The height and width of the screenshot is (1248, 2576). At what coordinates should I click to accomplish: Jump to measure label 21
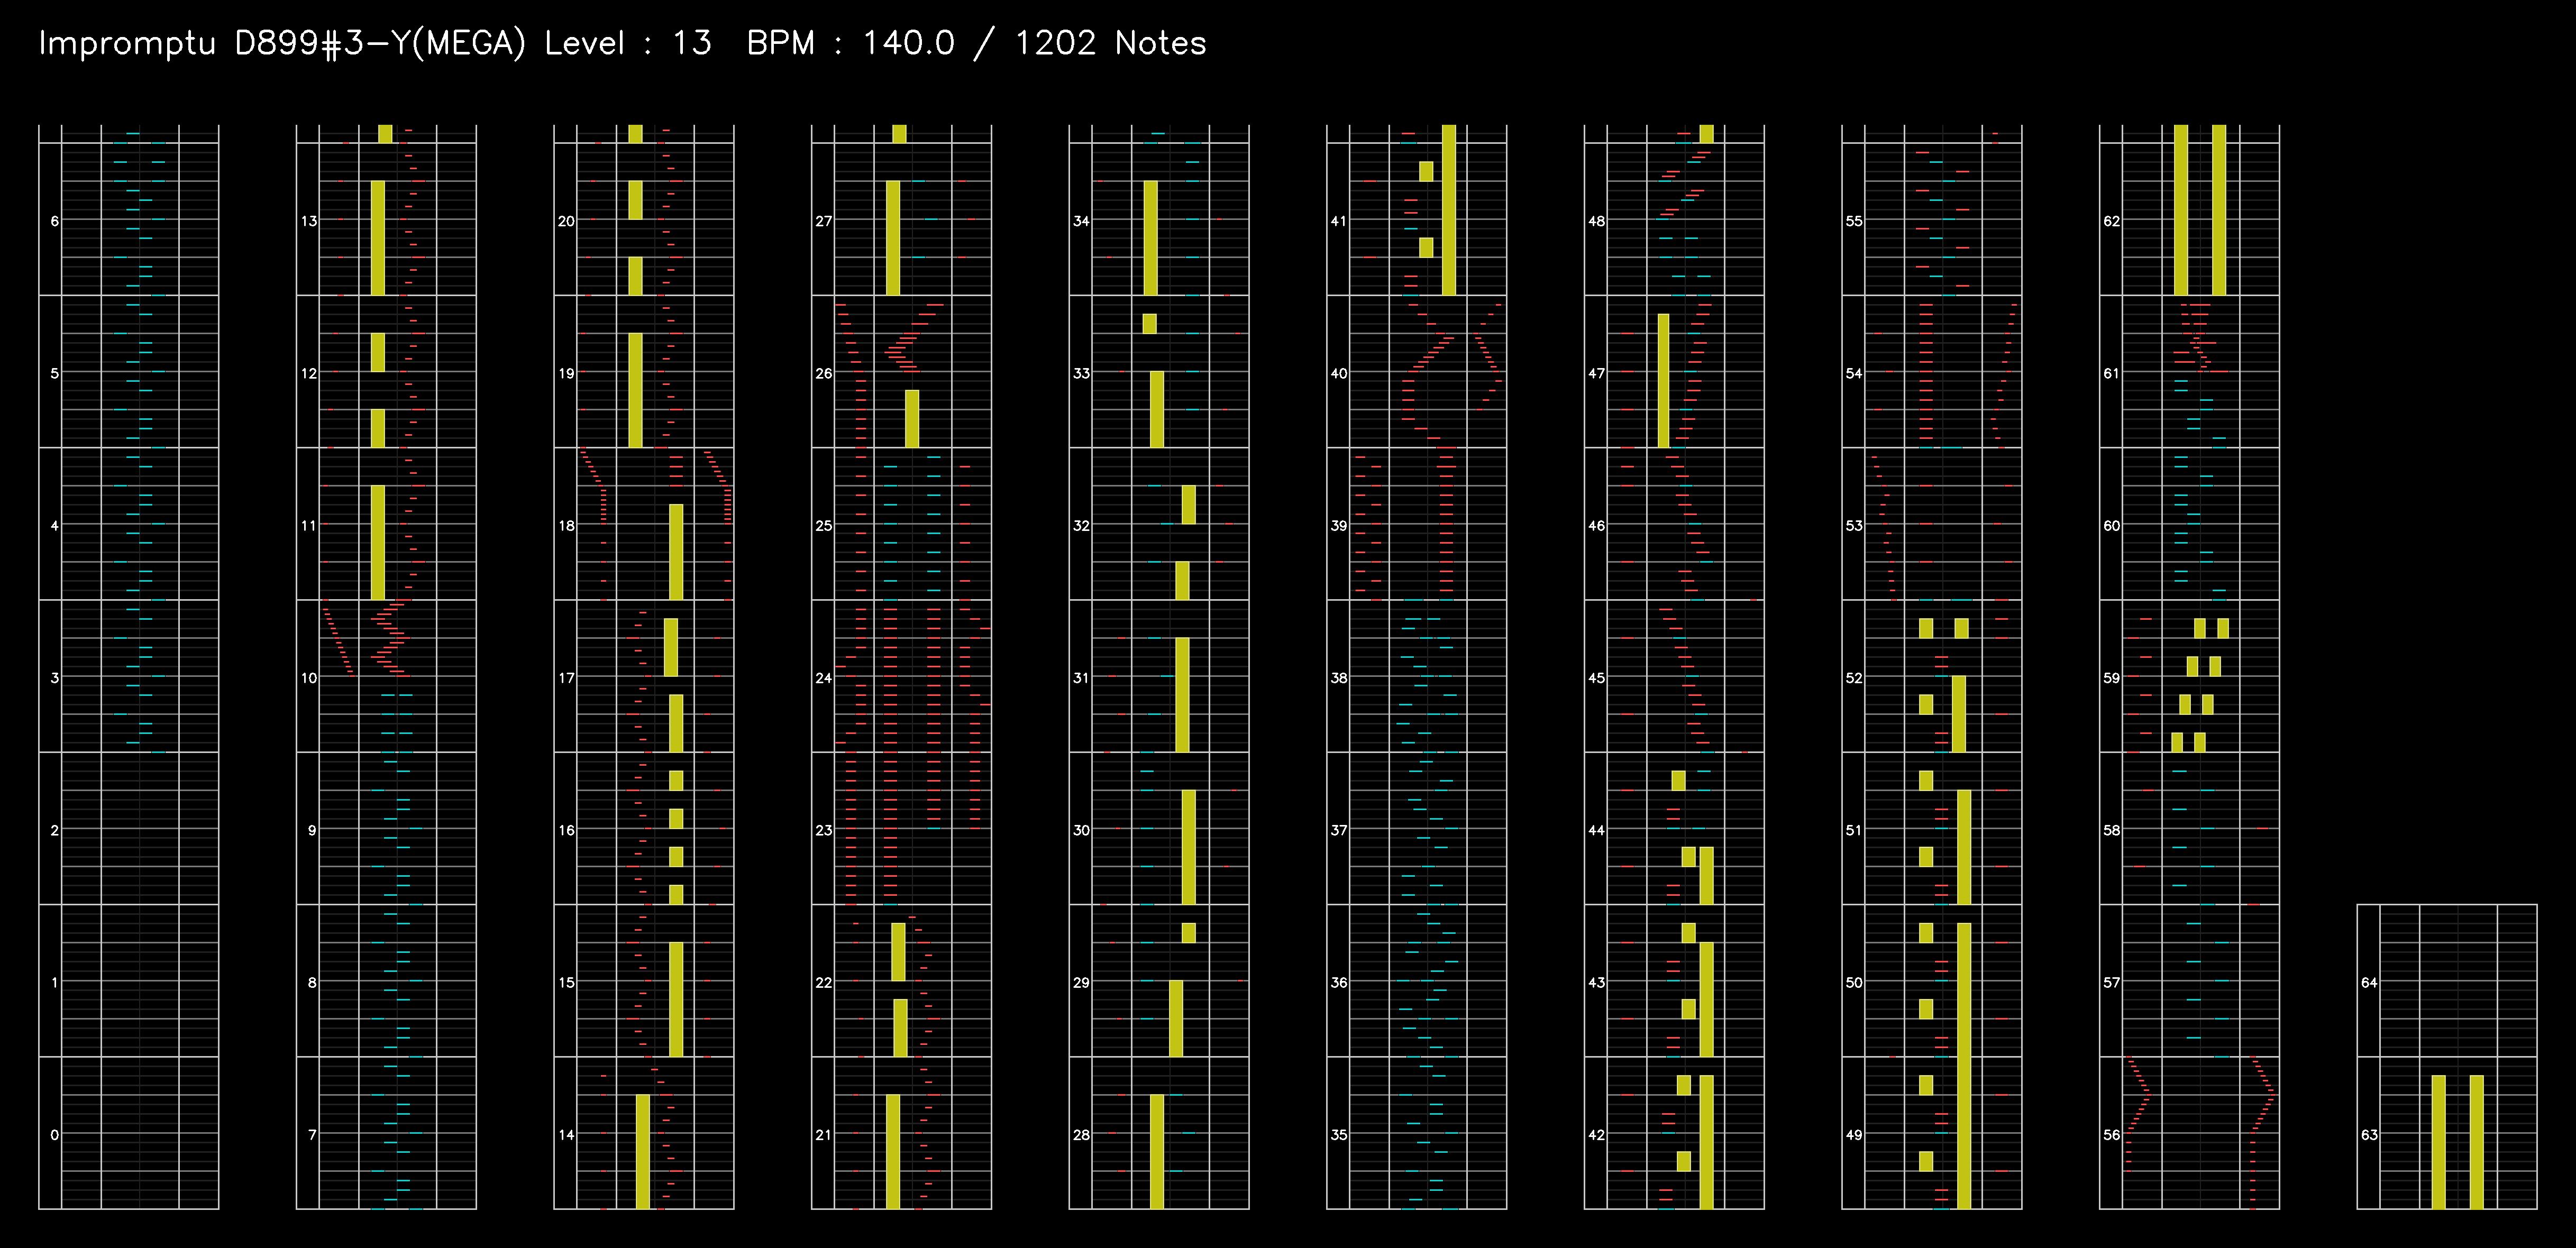[x=823, y=1134]
